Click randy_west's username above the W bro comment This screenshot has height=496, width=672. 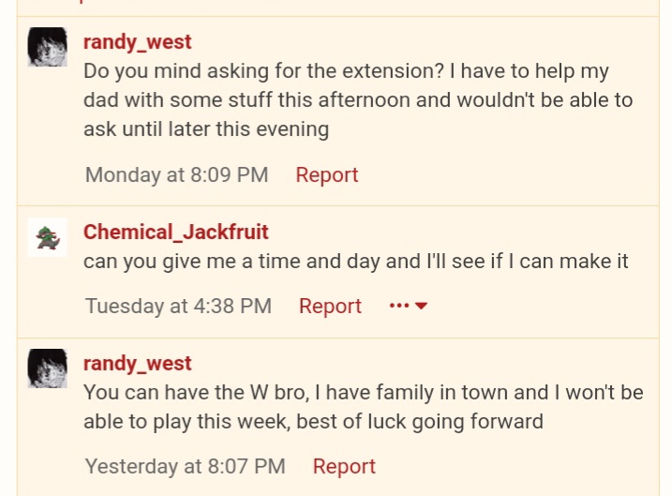coord(137,363)
